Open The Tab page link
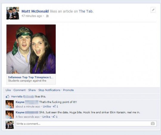Viewport: 161px width, 135px height. coord(86,11)
